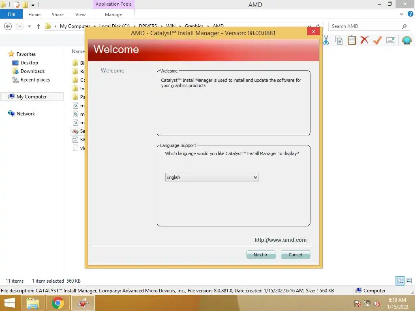Image resolution: width=415 pixels, height=311 pixels.
Task: Click the red X Delete icon in Explorer toolbar
Action: [x=364, y=40]
